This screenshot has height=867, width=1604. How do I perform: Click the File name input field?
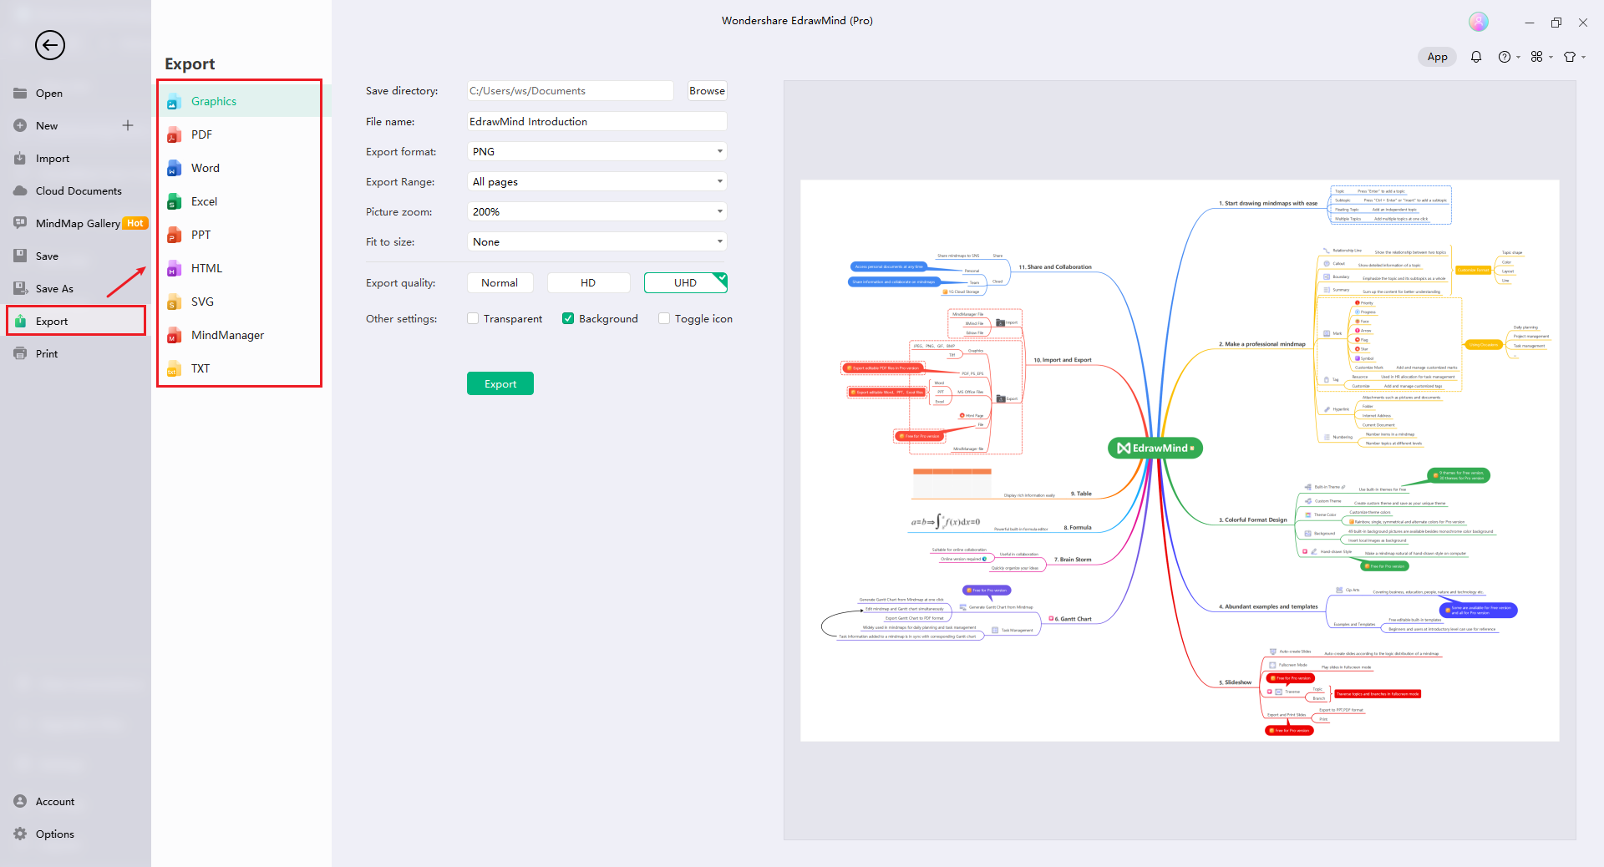[x=596, y=121]
